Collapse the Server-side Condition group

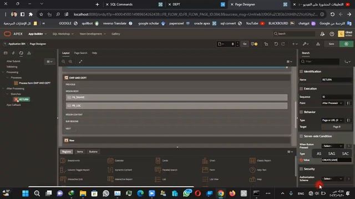pos(301,137)
